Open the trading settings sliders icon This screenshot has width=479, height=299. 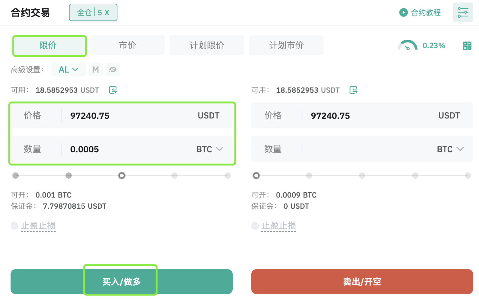click(x=463, y=12)
